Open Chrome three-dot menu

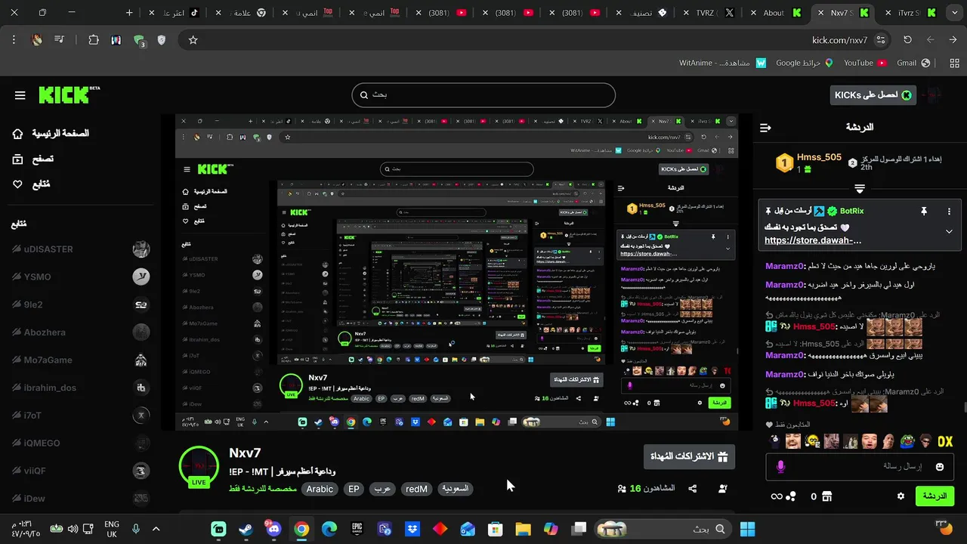[x=14, y=40]
